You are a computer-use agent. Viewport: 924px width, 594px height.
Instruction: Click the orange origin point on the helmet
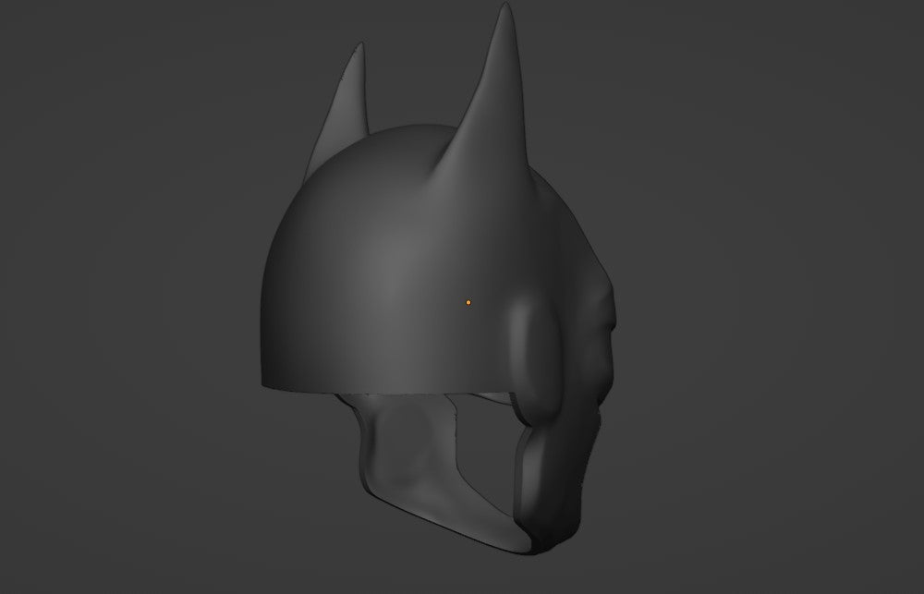point(468,302)
